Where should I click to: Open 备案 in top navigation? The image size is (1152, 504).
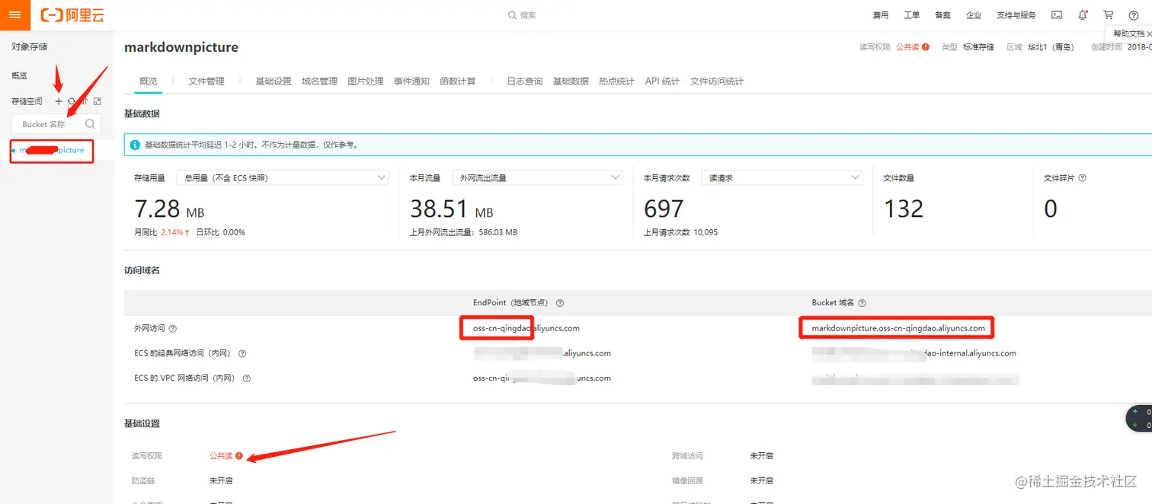[x=942, y=15]
